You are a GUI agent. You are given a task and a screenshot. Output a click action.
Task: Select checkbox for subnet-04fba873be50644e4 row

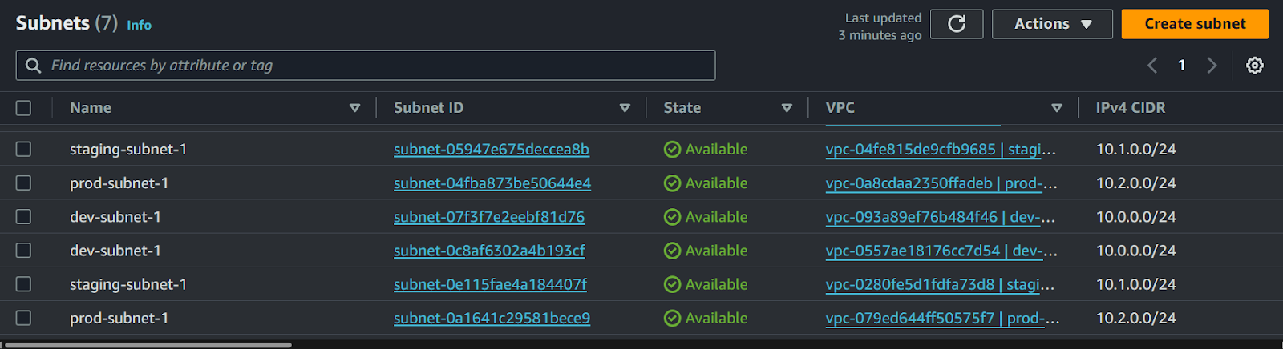[24, 183]
